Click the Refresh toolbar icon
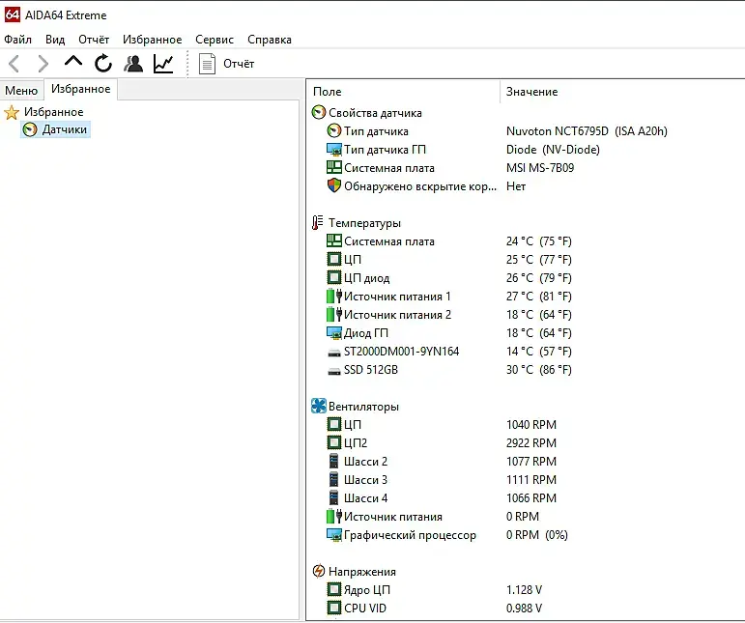This screenshot has width=745, height=623. click(x=103, y=63)
